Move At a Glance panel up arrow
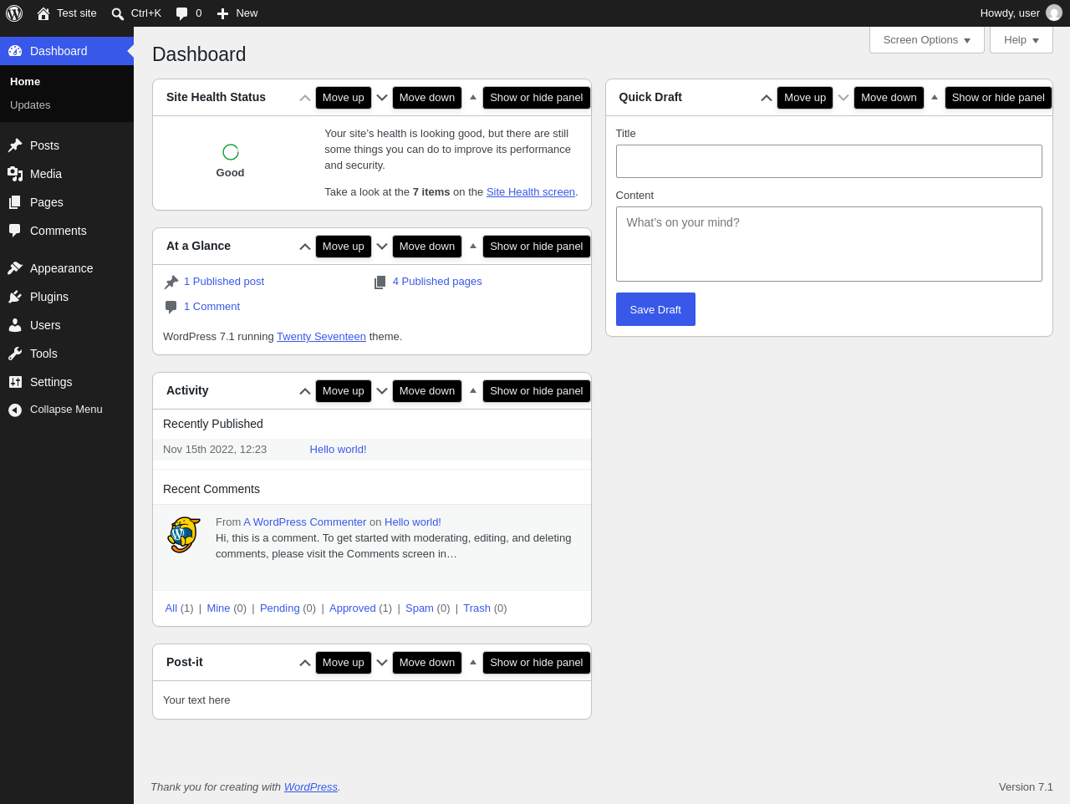1070x804 pixels. click(x=305, y=247)
